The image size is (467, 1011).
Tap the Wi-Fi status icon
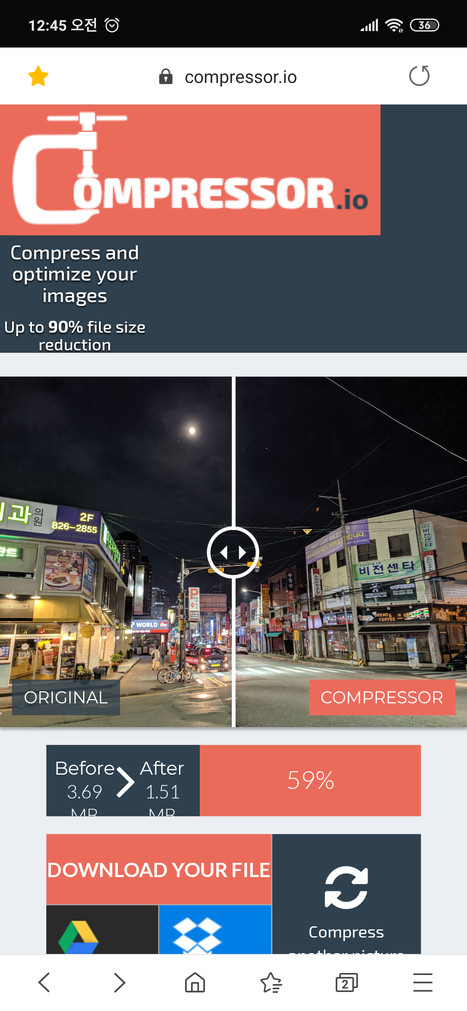(x=394, y=25)
